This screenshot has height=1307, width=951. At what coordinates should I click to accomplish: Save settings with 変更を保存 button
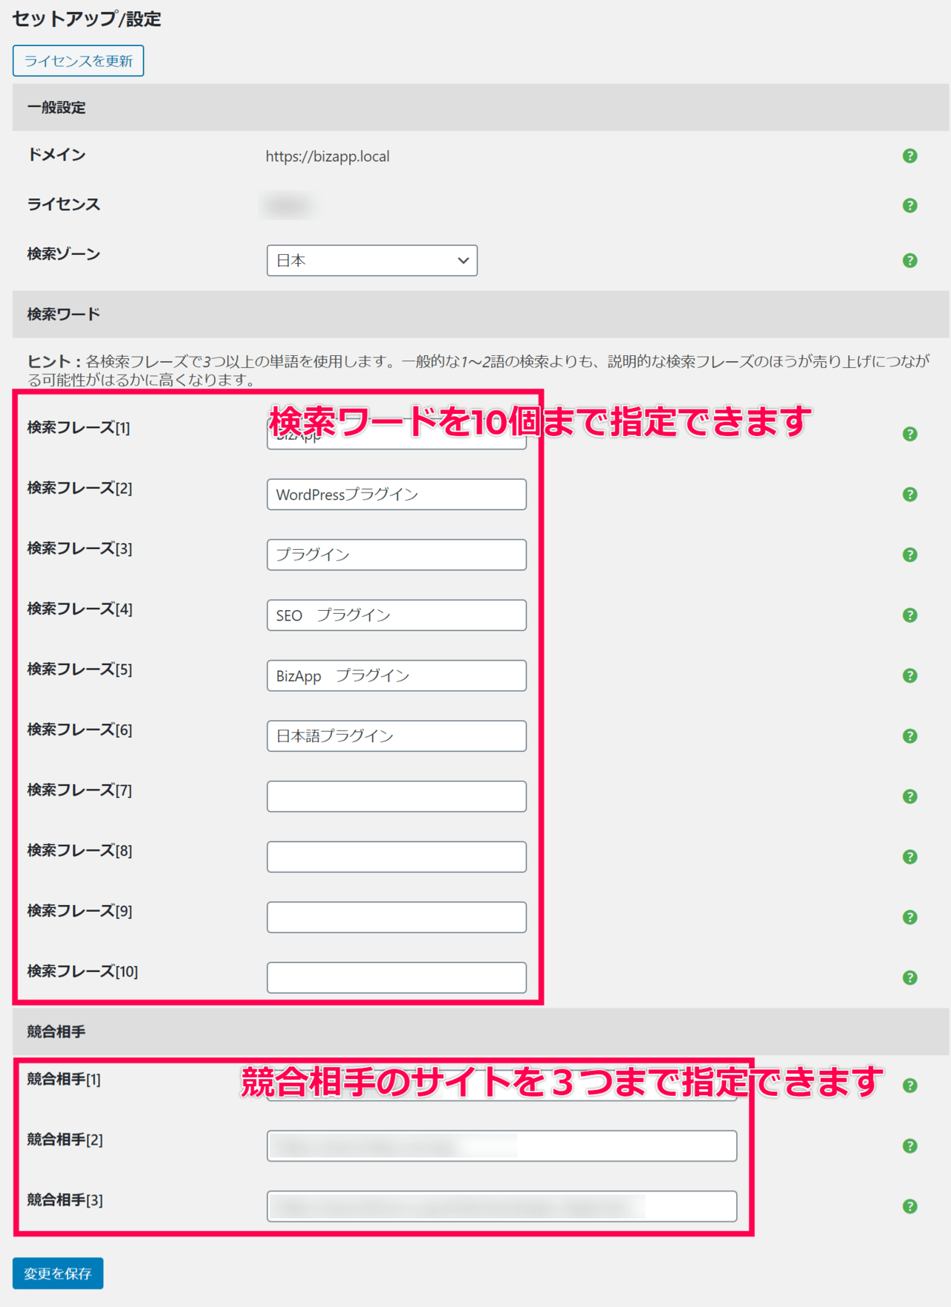pyautogui.click(x=58, y=1274)
